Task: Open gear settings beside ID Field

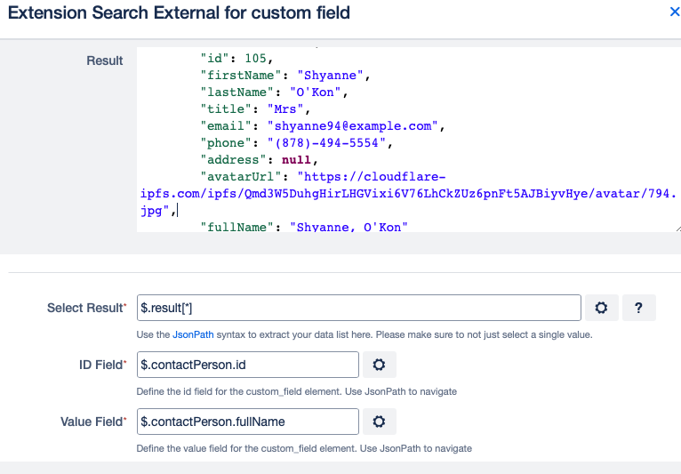Action: tap(379, 365)
